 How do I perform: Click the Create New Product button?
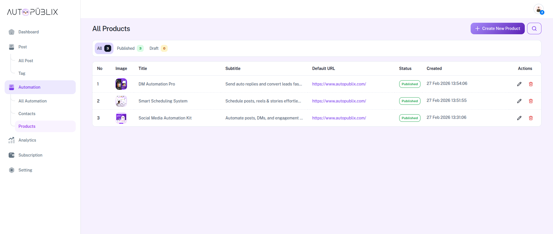point(497,28)
